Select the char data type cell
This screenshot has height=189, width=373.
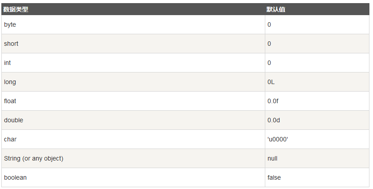pos(10,140)
